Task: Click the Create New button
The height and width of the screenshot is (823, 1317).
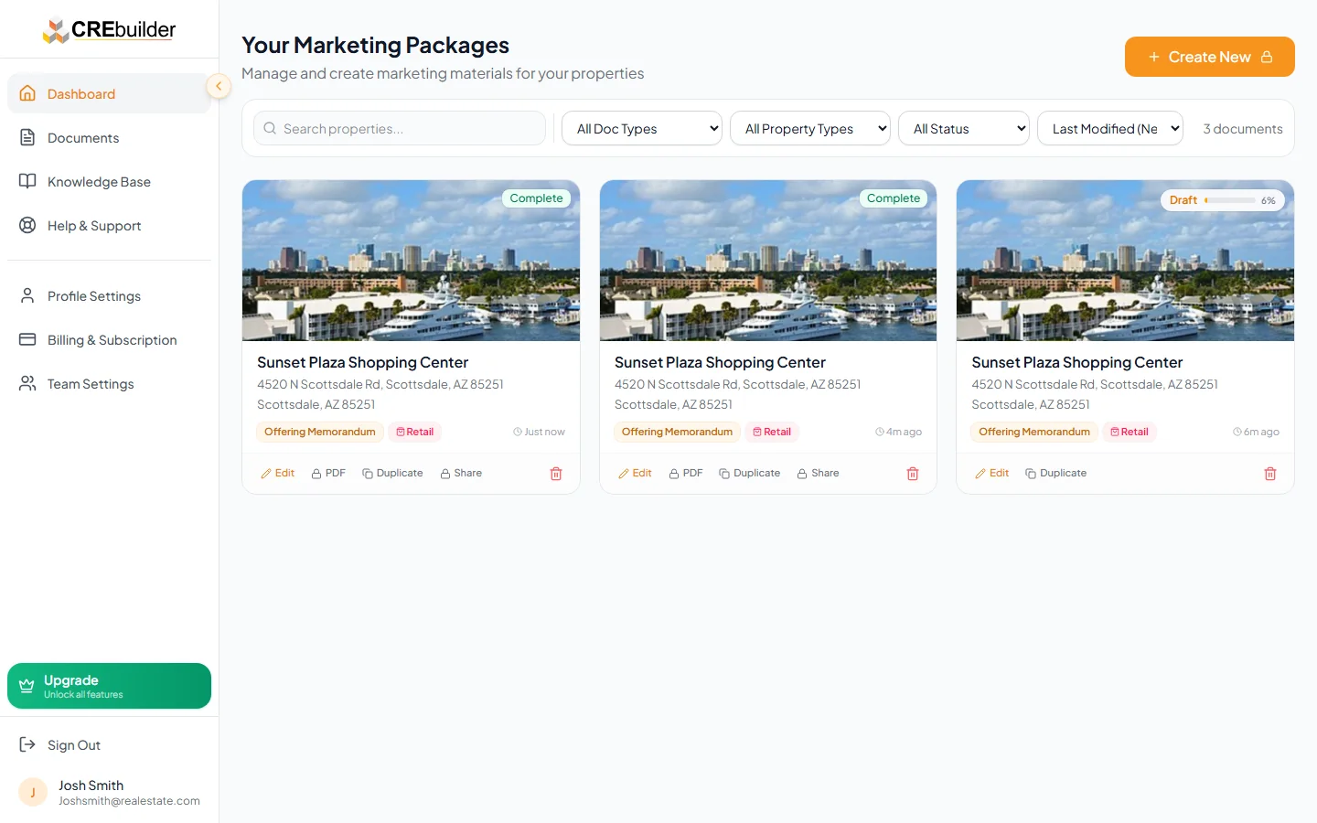Action: pos(1209,57)
